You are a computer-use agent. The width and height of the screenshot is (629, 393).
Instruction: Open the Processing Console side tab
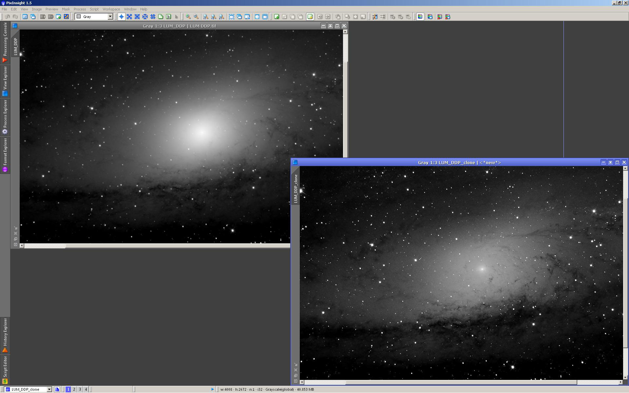point(5,42)
